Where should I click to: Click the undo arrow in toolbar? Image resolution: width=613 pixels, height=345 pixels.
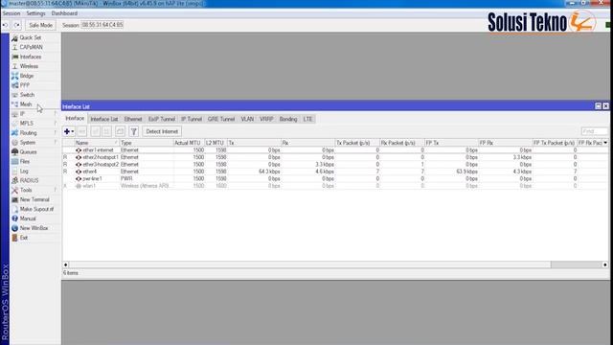(x=6, y=25)
